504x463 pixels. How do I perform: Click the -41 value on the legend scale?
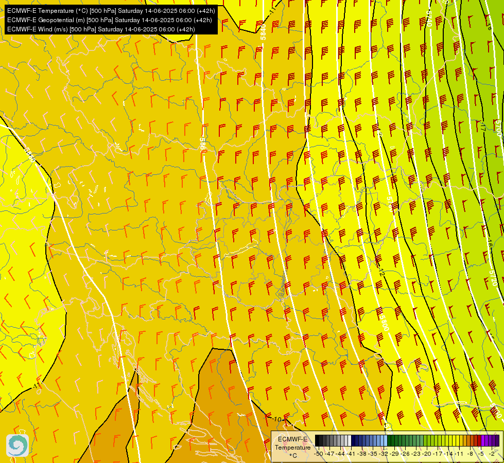[x=351, y=454]
